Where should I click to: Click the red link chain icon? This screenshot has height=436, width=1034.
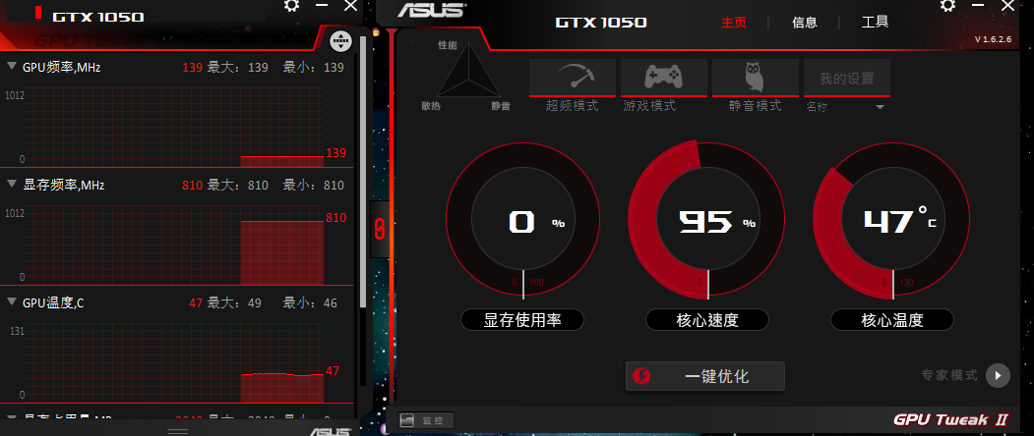379,229
